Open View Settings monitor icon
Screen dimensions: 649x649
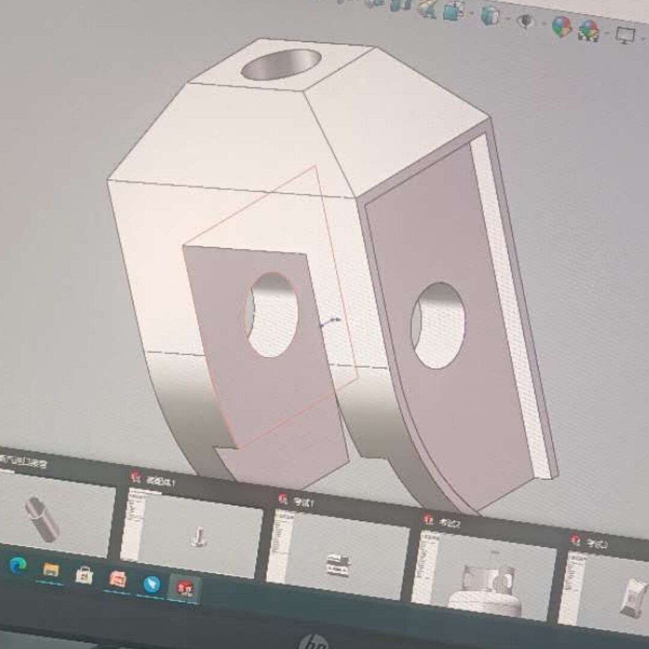tap(625, 35)
